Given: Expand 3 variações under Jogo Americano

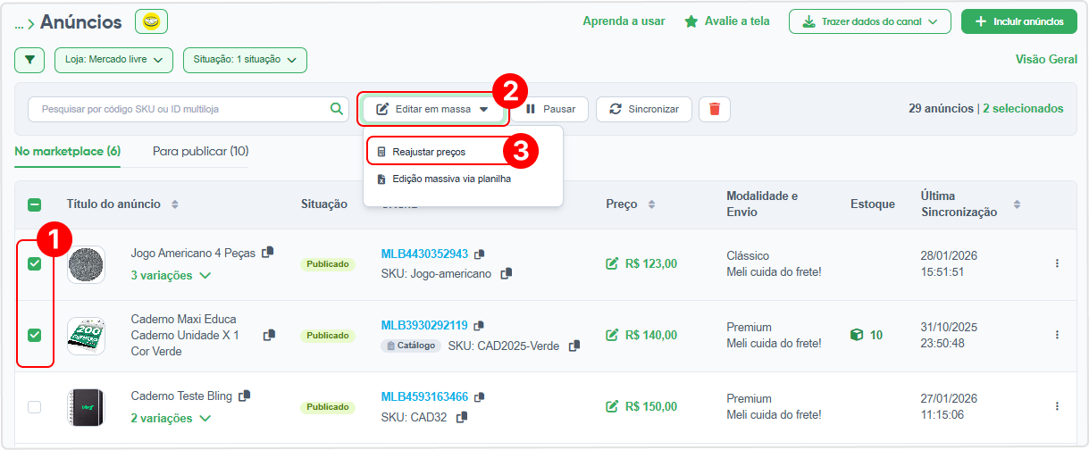Looking at the screenshot, I should coord(171,275).
